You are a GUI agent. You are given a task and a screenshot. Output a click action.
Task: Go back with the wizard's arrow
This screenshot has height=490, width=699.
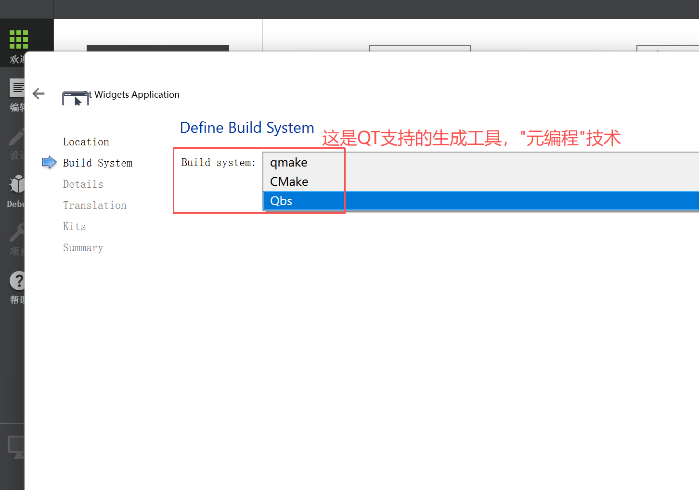[39, 94]
